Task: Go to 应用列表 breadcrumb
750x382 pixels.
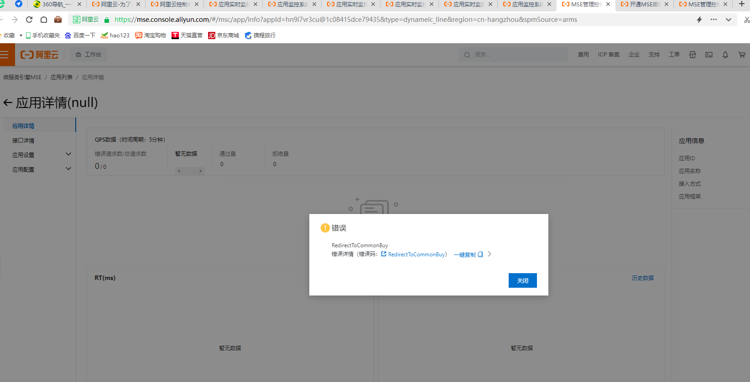Action: 62,77
